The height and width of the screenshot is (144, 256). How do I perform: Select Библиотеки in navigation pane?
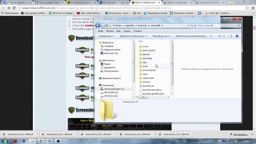pos(108,60)
